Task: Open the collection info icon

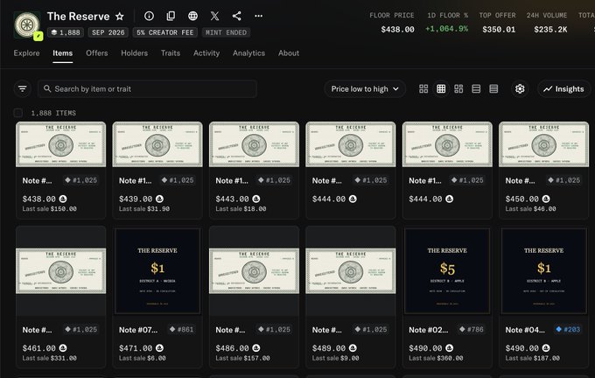Action: [149, 16]
